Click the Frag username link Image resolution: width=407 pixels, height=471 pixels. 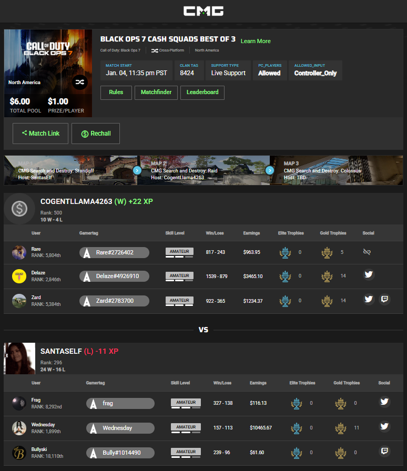point(36,400)
